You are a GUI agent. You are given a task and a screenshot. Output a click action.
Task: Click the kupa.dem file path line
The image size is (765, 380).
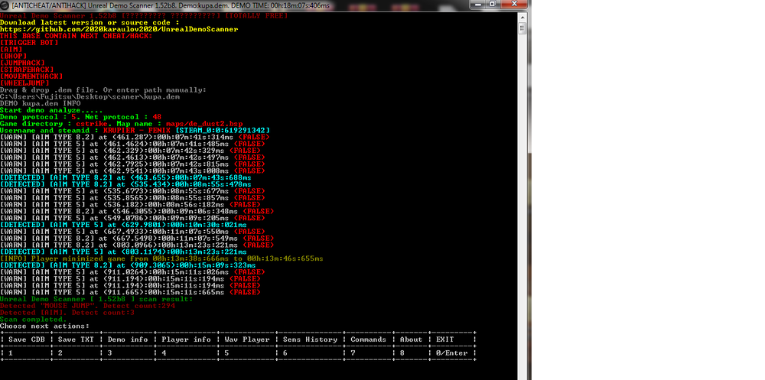[90, 97]
